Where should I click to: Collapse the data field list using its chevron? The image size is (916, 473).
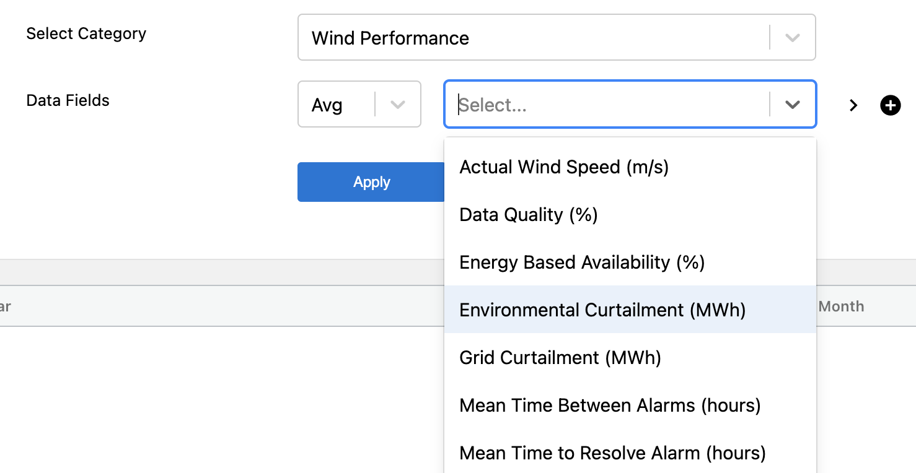(792, 105)
